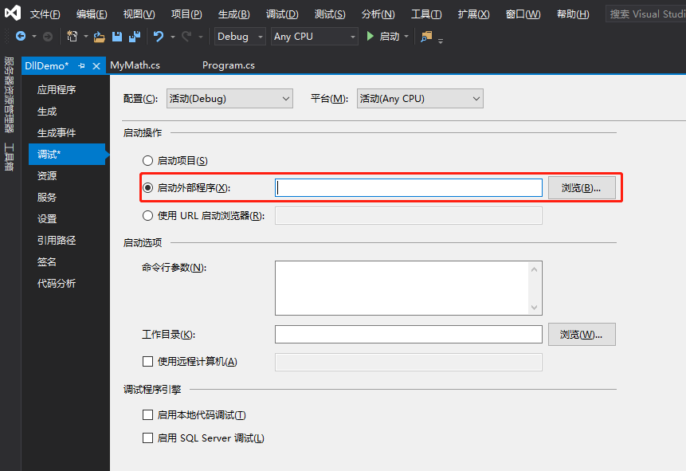This screenshot has height=471, width=686.
Task: Open the 帮助 menu
Action: point(573,14)
